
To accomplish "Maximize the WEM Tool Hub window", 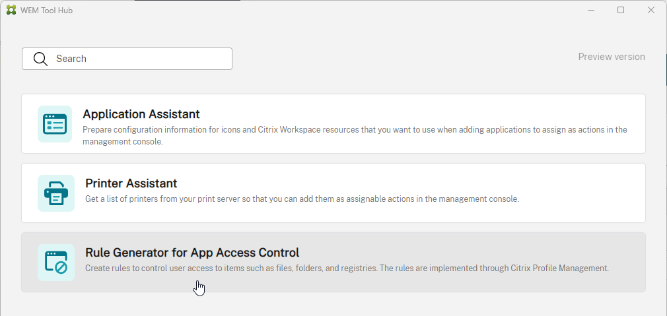I will click(621, 10).
